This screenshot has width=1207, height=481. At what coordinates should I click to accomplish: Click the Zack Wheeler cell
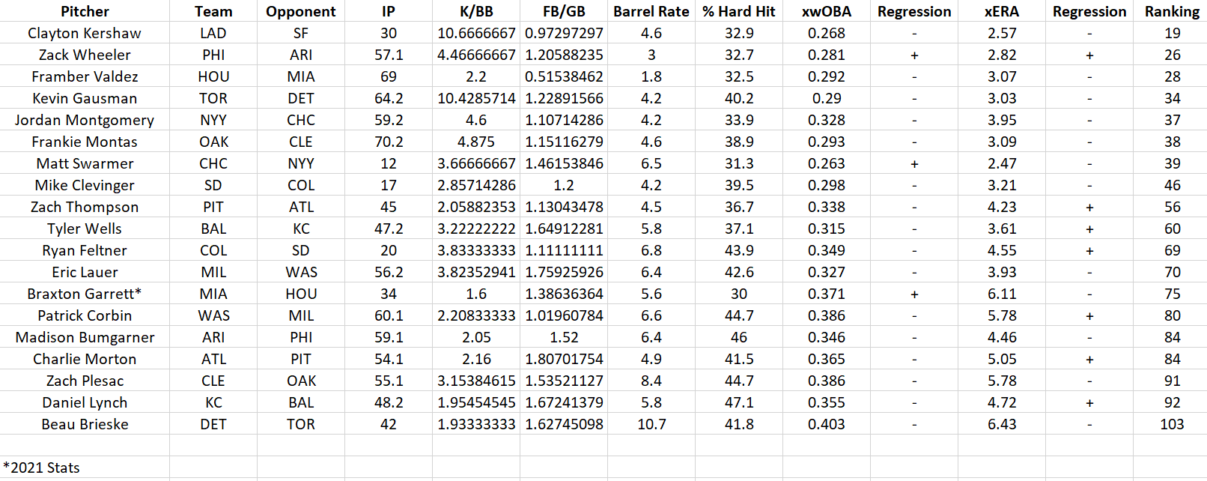[85, 55]
